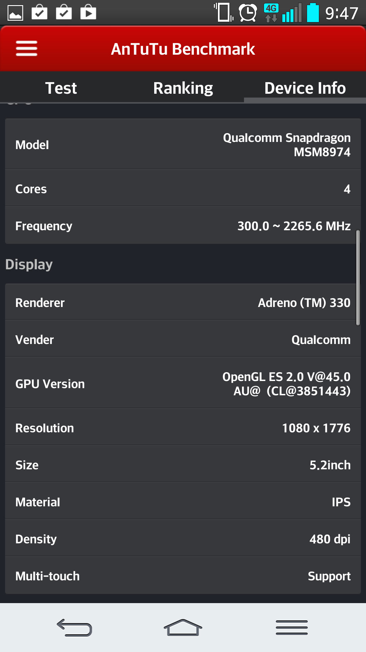Tap the Android back navigation button
Screen dimensions: 366x652
pyautogui.click(x=75, y=628)
